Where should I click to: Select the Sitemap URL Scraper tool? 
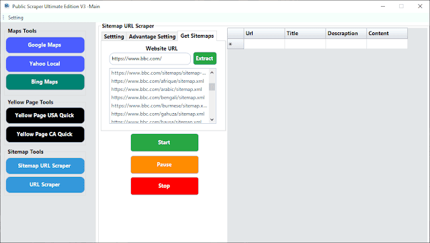[x=45, y=166]
